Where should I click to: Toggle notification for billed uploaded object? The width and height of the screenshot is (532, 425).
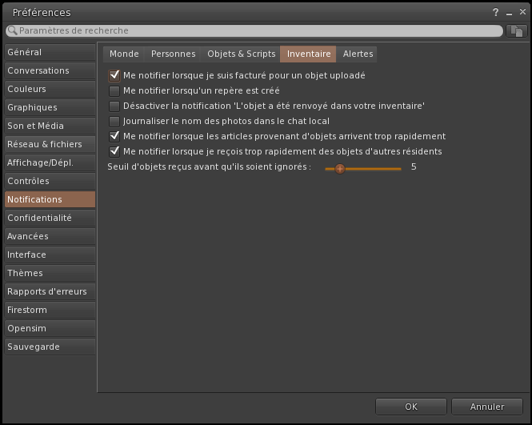coord(114,75)
